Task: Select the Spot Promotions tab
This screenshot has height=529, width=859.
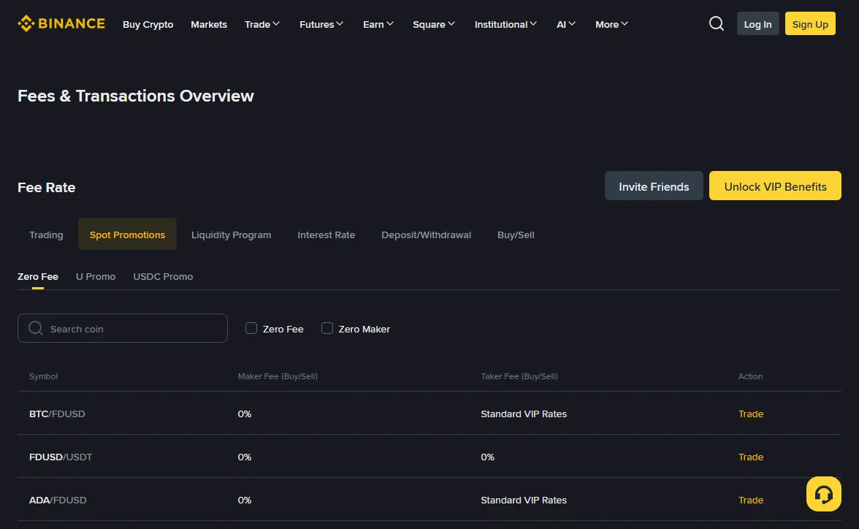Action: click(x=127, y=235)
